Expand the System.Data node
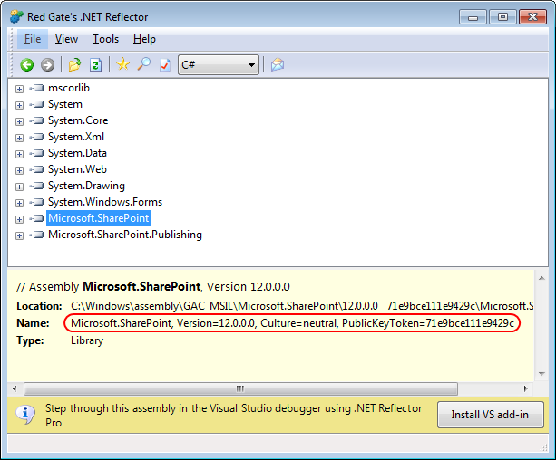This screenshot has width=556, height=460. click(x=20, y=154)
